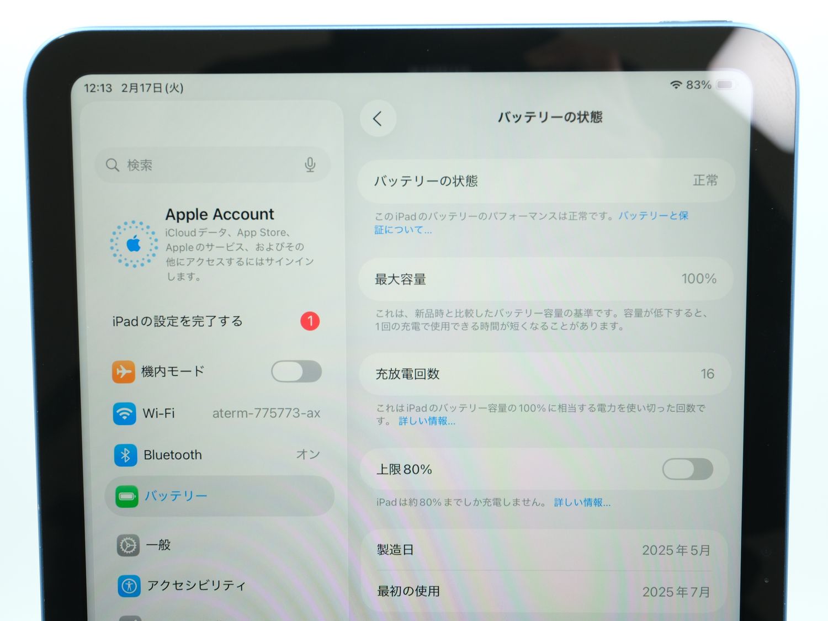Screen dimensions: 828x621
Task: Tap the magnifying glass search icon
Action: [113, 165]
